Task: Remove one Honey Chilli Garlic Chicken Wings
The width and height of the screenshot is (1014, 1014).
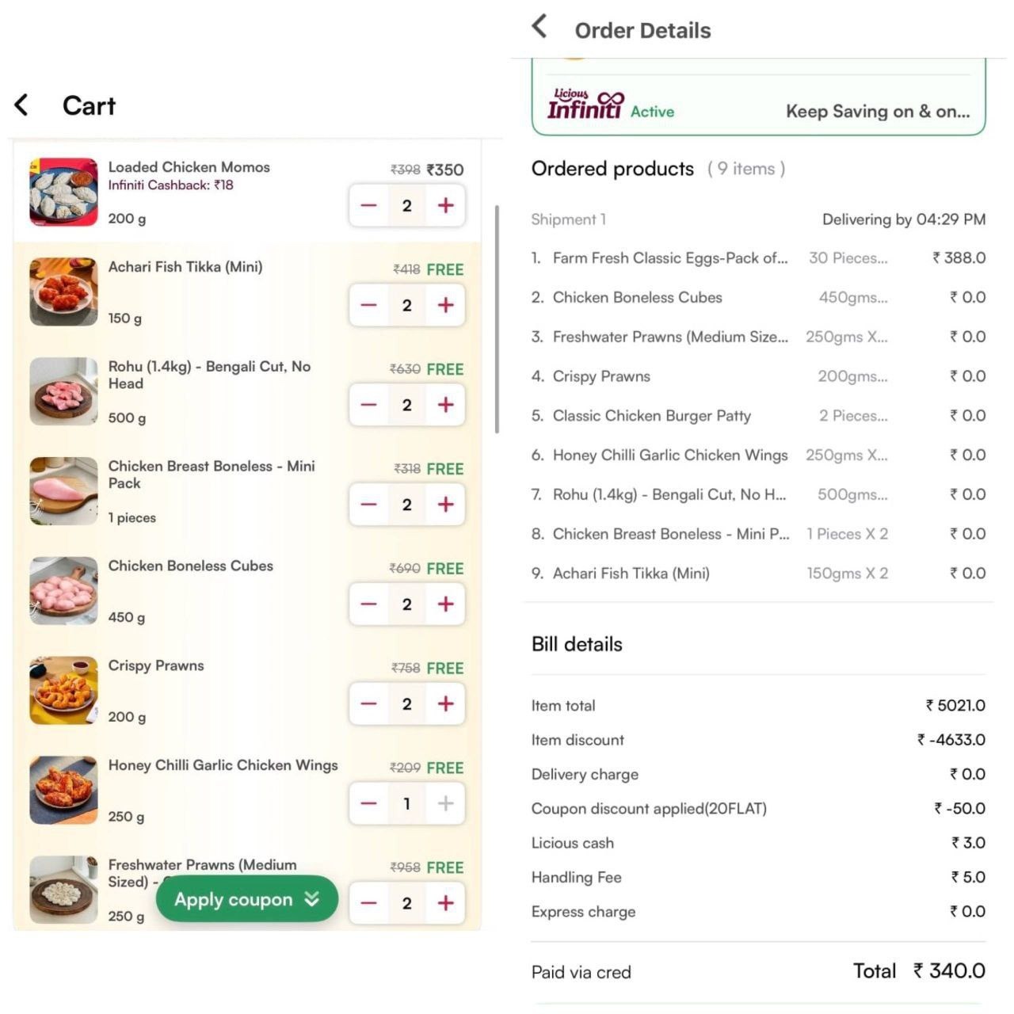Action: (x=369, y=804)
